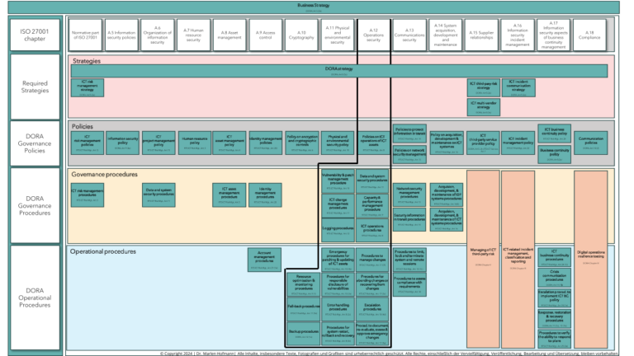Select the 'A.15 Supplier relationships' box

[481, 35]
